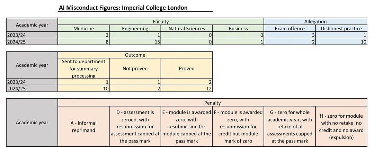374x147 pixels.
Task: Click the Dishonest practice column header
Action: pos(341,29)
